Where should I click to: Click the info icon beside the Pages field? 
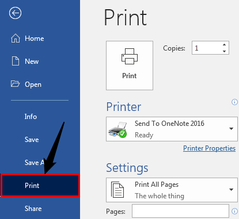coord(234,211)
